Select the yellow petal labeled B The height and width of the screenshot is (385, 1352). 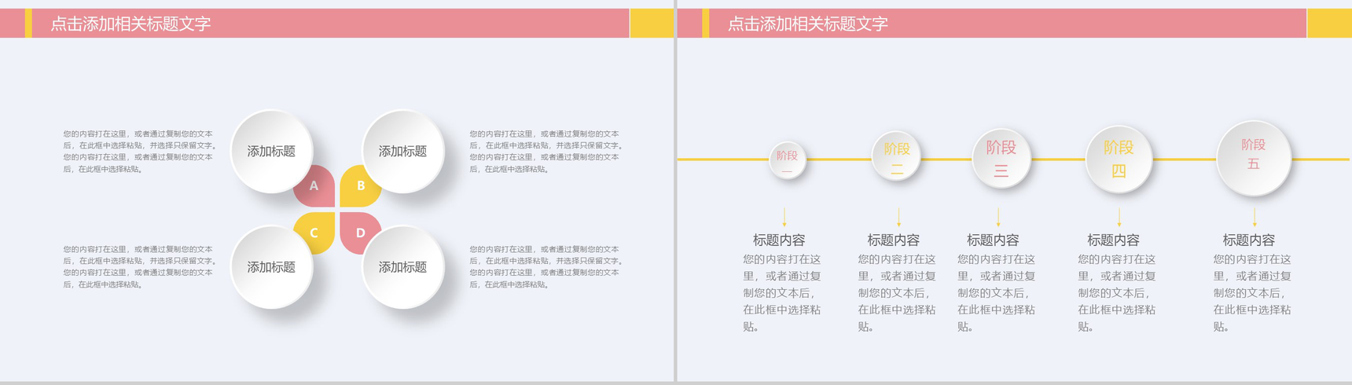pyautogui.click(x=360, y=187)
